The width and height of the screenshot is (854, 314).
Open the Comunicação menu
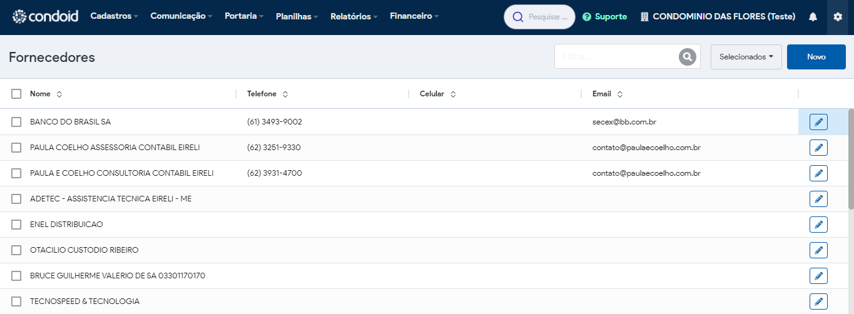coord(181,16)
